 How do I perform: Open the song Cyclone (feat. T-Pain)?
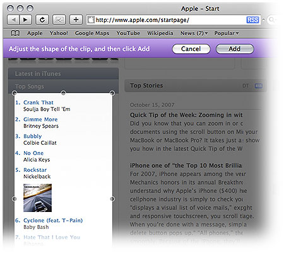point(53,220)
